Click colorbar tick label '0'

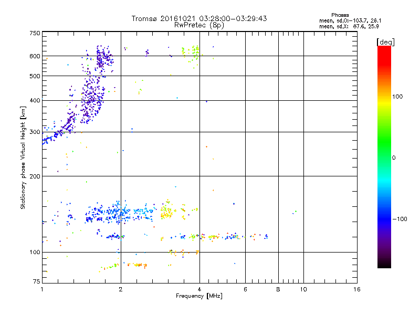click(x=394, y=158)
